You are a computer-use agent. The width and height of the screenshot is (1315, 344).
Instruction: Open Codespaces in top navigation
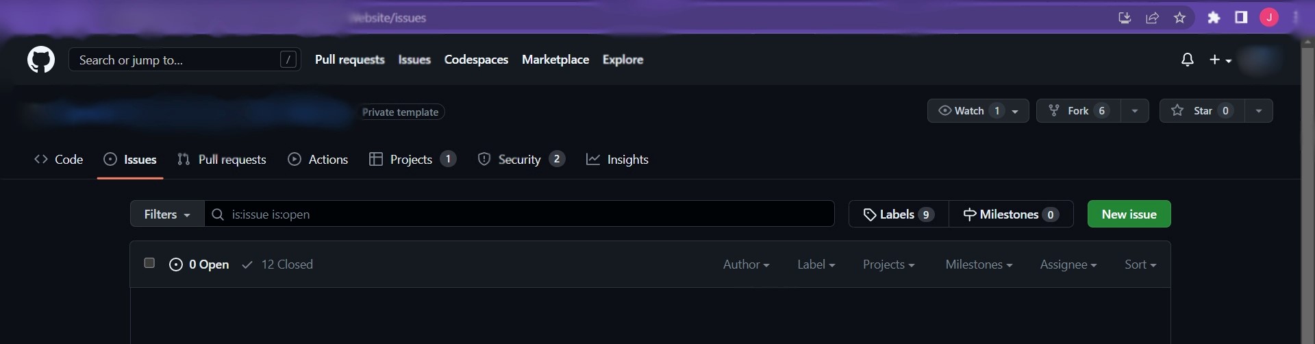(476, 60)
